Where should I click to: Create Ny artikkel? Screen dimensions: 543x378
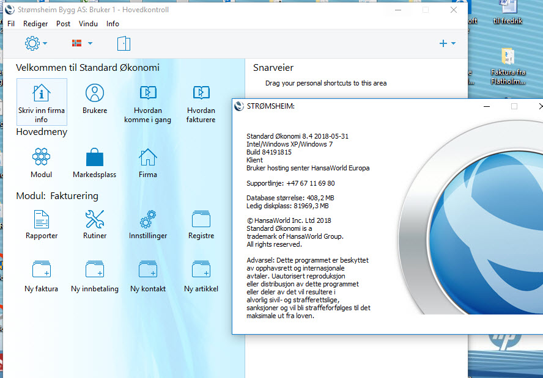point(201,269)
